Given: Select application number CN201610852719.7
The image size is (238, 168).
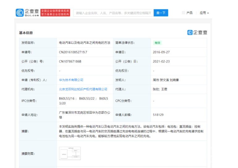Looking at the screenshot, I should pyautogui.click(x=73, y=52).
